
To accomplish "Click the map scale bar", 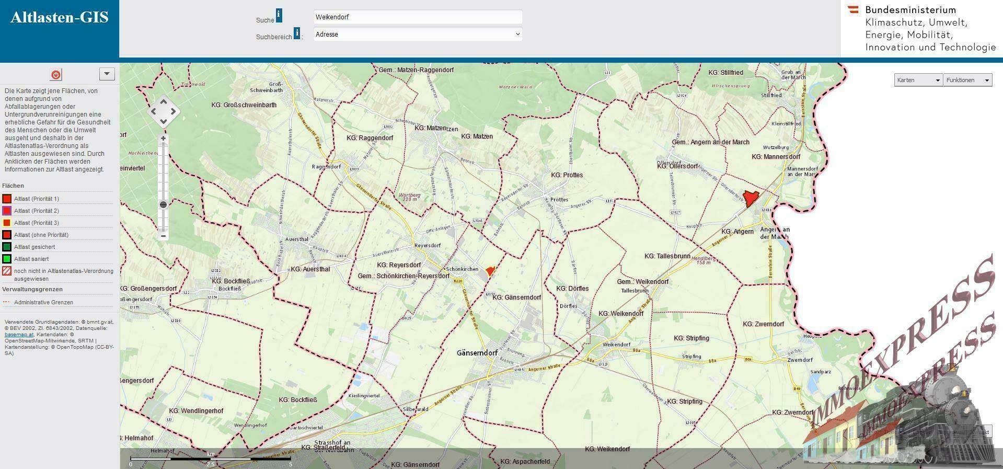I will pyautogui.click(x=211, y=459).
